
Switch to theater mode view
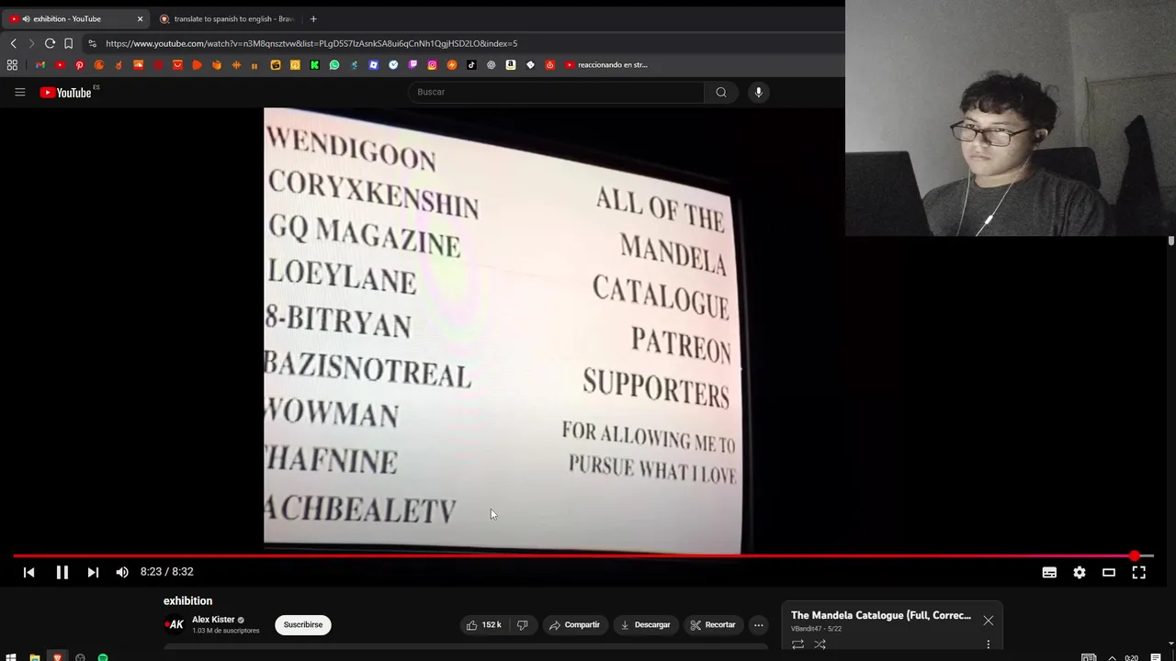tap(1109, 572)
